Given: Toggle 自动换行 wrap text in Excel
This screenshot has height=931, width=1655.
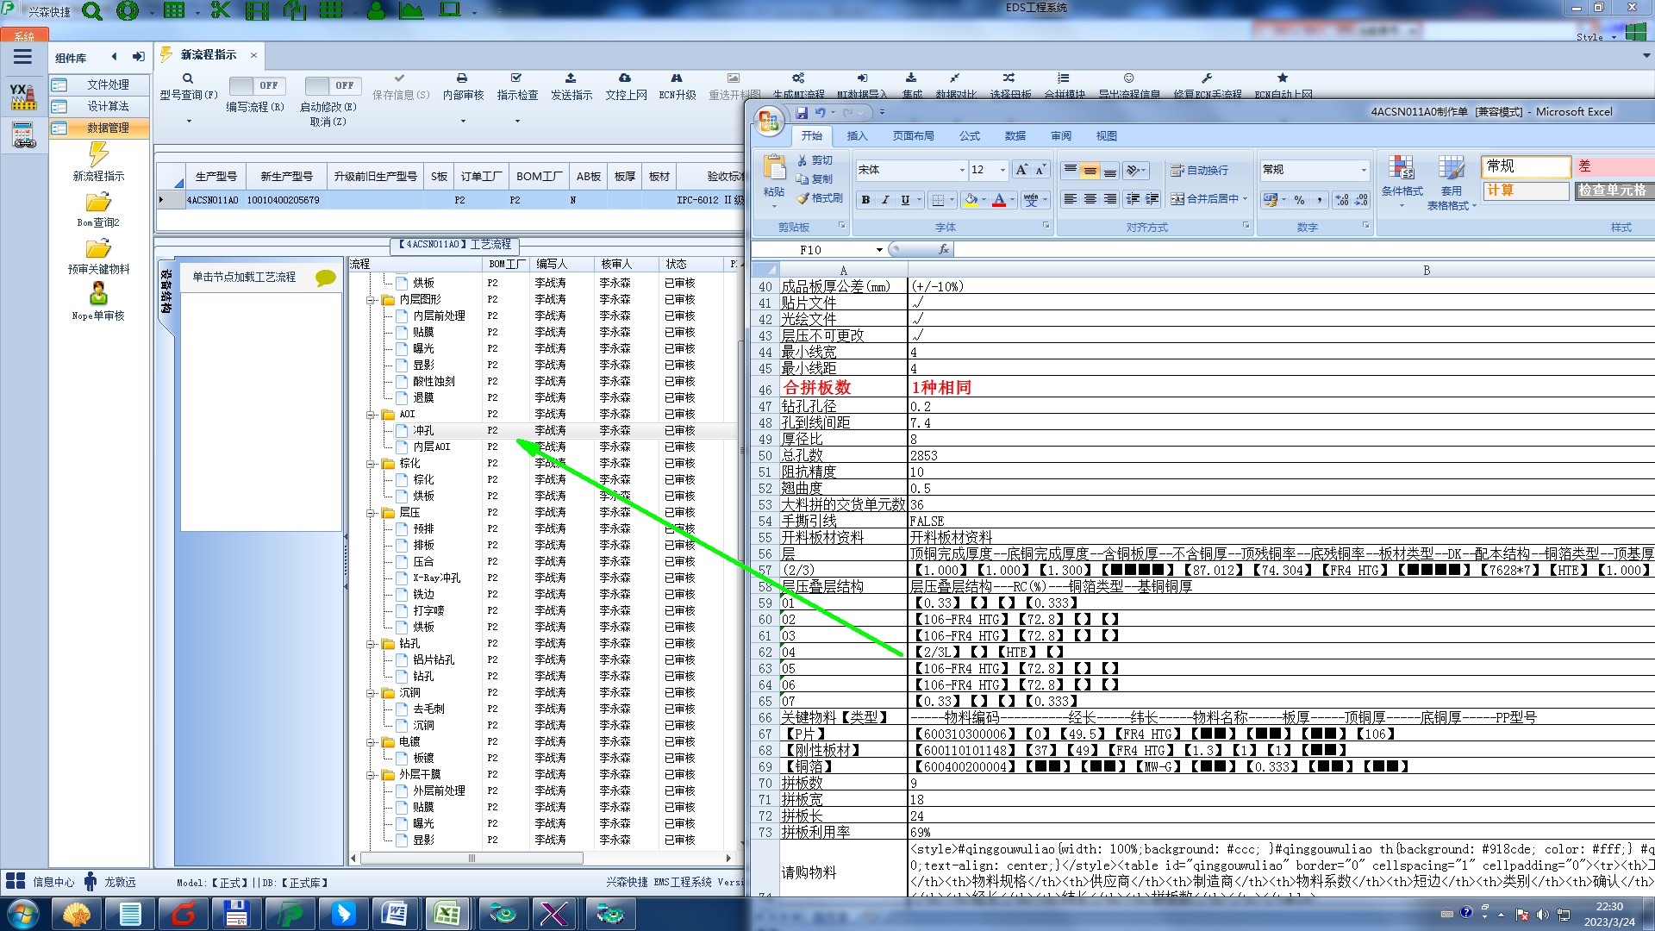Looking at the screenshot, I should (1199, 171).
